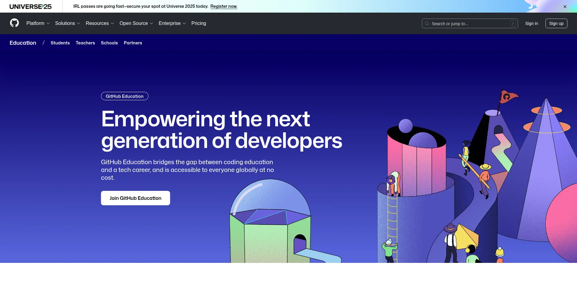Dismiss the Universe 2025 announcement banner
Image resolution: width=577 pixels, height=298 pixels.
point(565,7)
